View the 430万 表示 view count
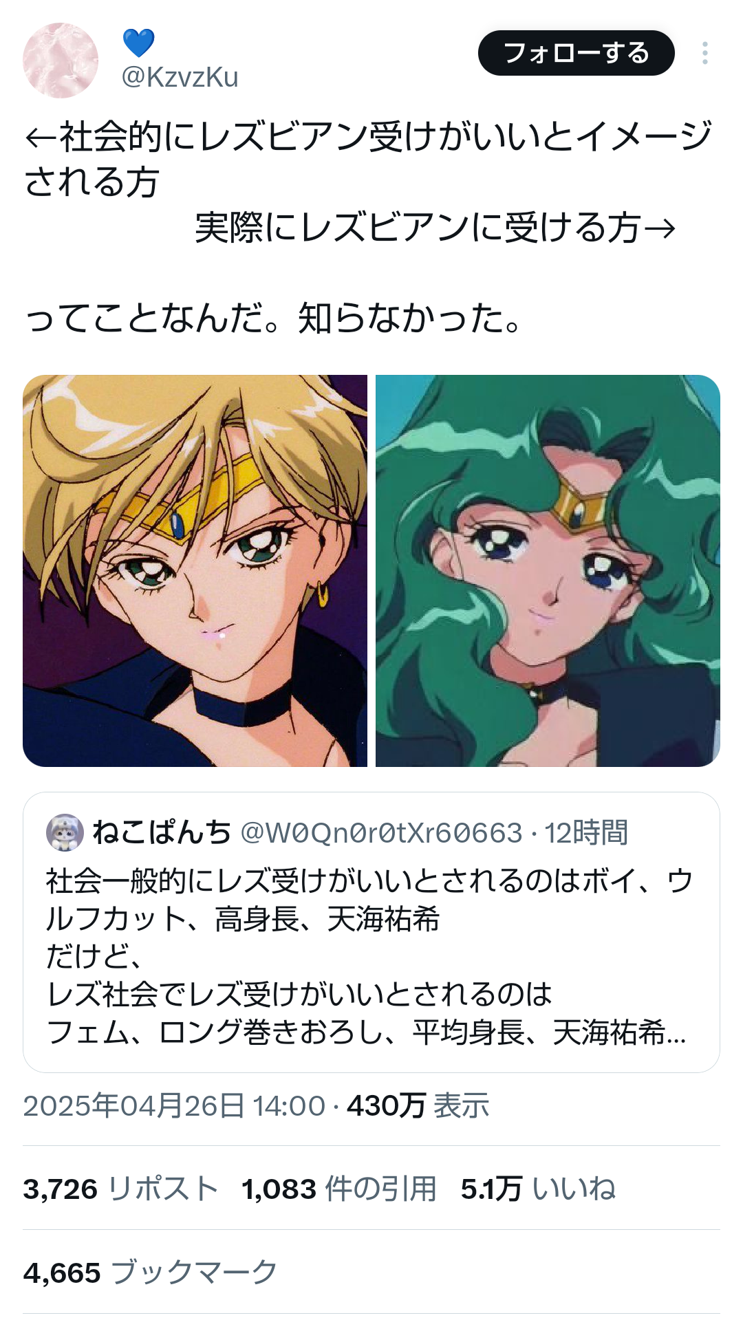 [x=418, y=1105]
